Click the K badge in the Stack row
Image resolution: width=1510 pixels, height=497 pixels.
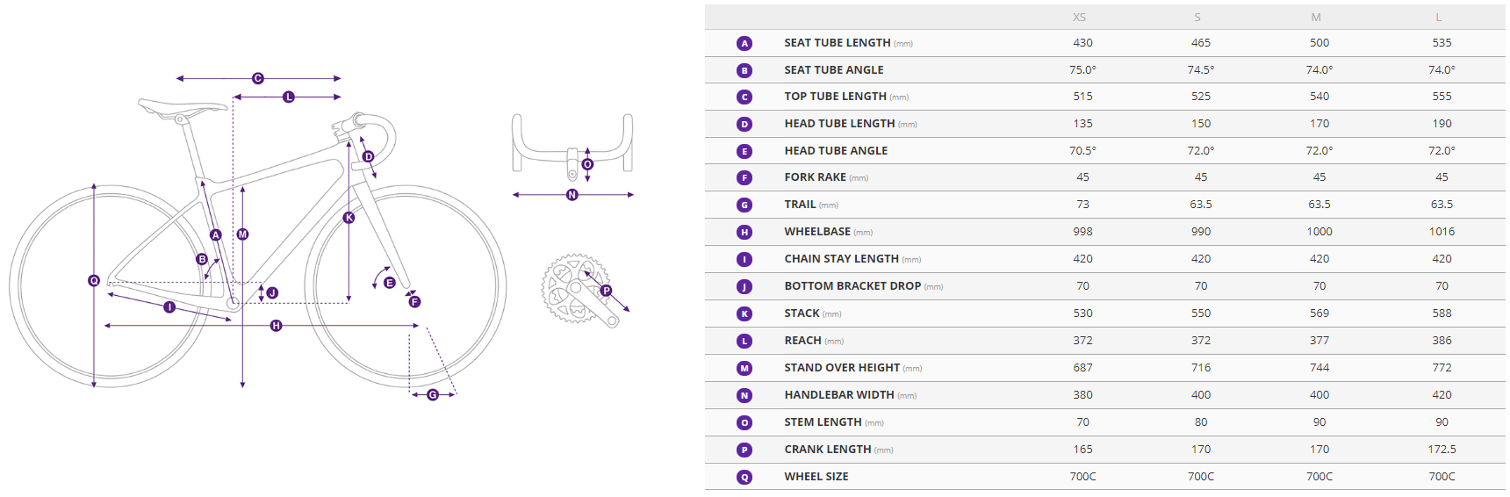[x=744, y=313]
